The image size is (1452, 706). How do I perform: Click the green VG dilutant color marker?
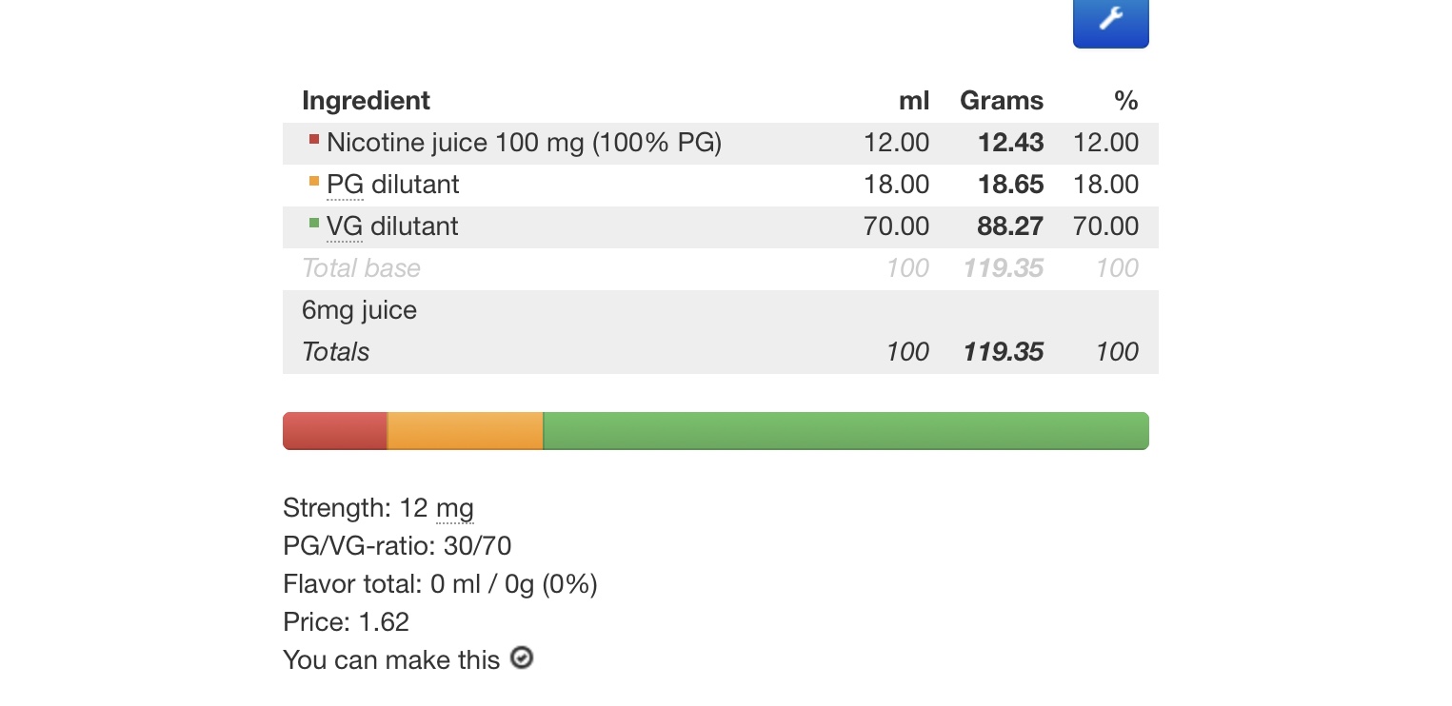click(314, 224)
